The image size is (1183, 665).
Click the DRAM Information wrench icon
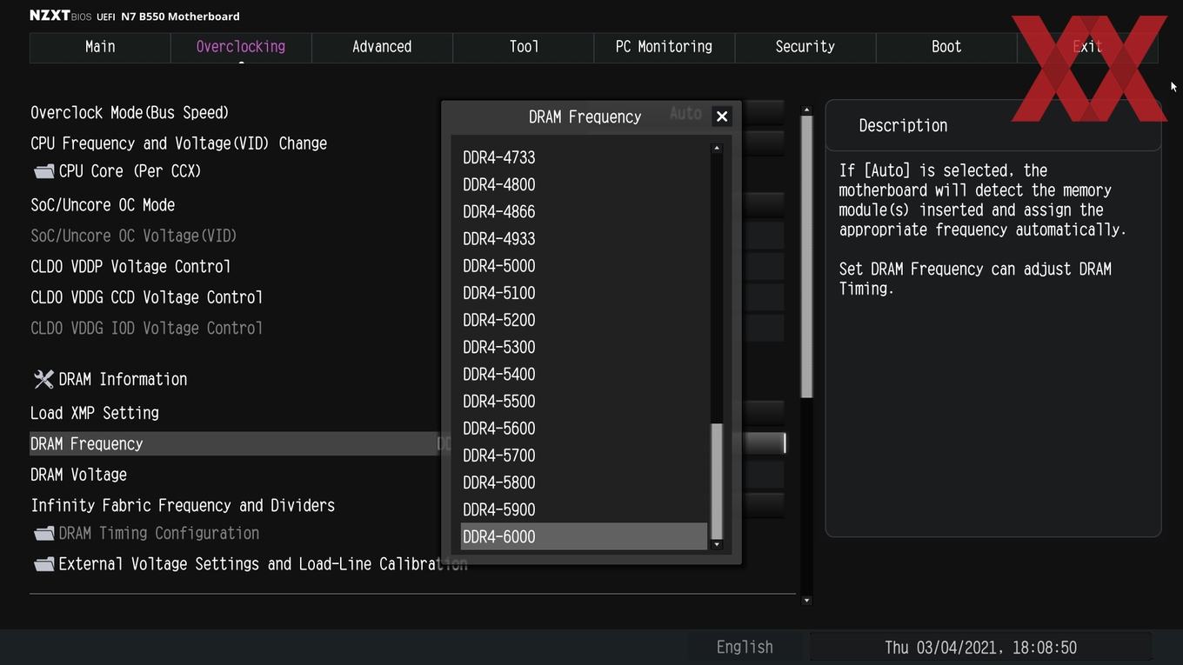pos(43,379)
